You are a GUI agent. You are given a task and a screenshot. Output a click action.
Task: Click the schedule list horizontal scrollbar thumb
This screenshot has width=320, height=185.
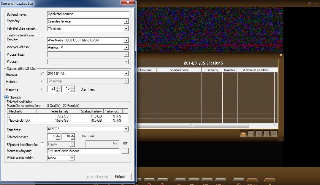tap(193, 125)
